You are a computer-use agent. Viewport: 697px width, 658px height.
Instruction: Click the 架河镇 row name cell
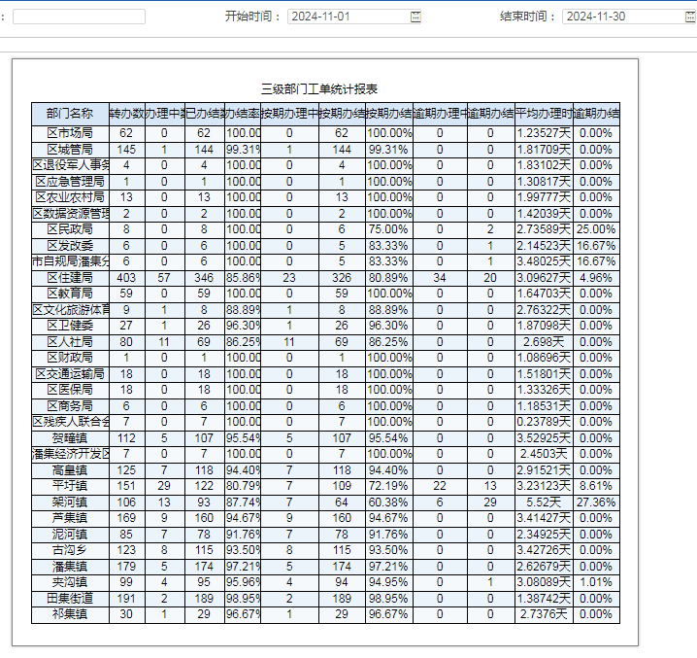(70, 502)
